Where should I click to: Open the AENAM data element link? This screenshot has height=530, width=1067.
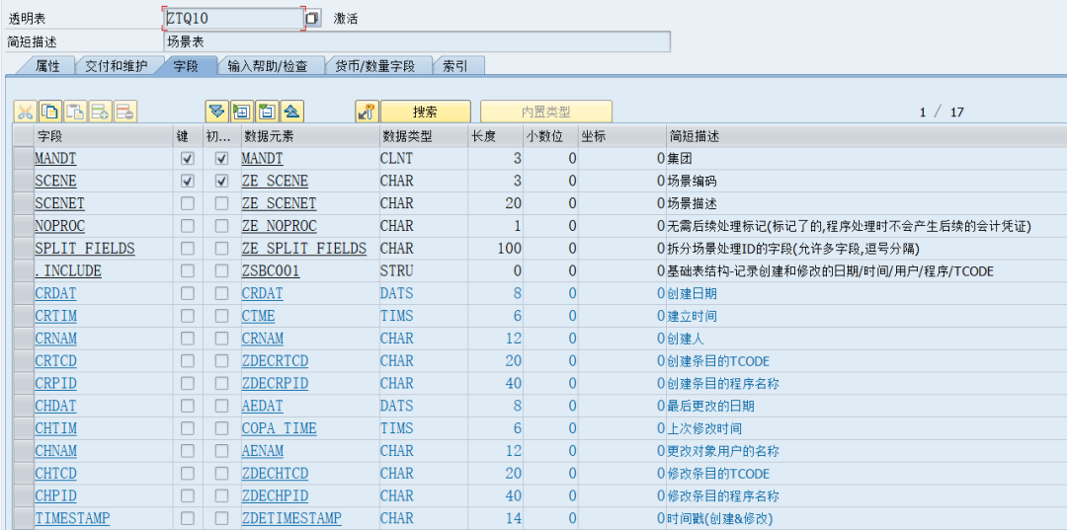262,451
